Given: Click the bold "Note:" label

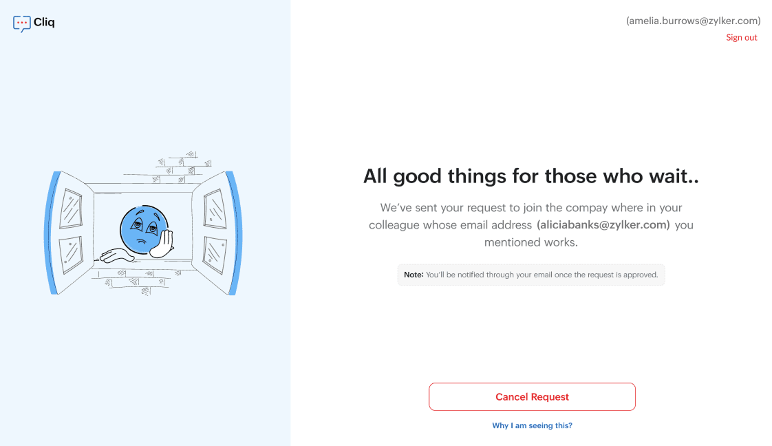Looking at the screenshot, I should (x=414, y=275).
